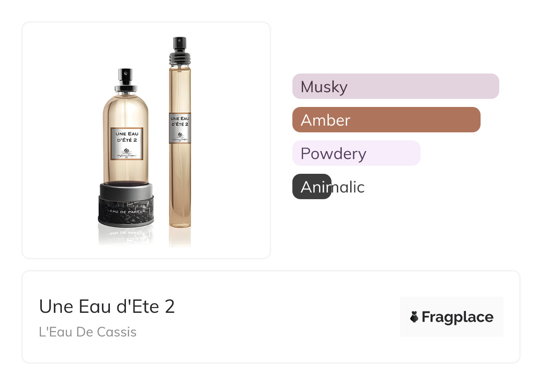
Task: Open the large dome-shaped perfume bottle image
Action: (126, 147)
